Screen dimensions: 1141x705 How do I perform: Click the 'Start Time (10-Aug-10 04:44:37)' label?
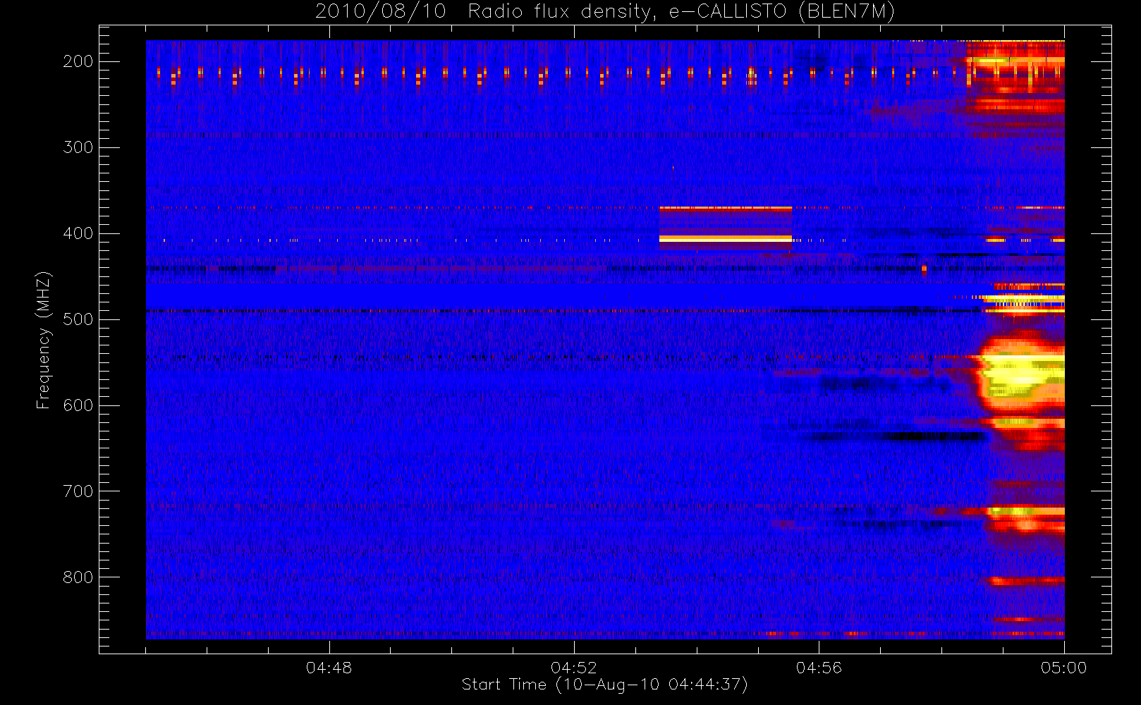pyautogui.click(x=604, y=685)
